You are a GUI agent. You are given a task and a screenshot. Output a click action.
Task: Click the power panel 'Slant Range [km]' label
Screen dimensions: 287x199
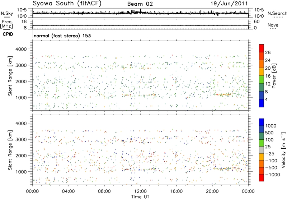(10, 76)
